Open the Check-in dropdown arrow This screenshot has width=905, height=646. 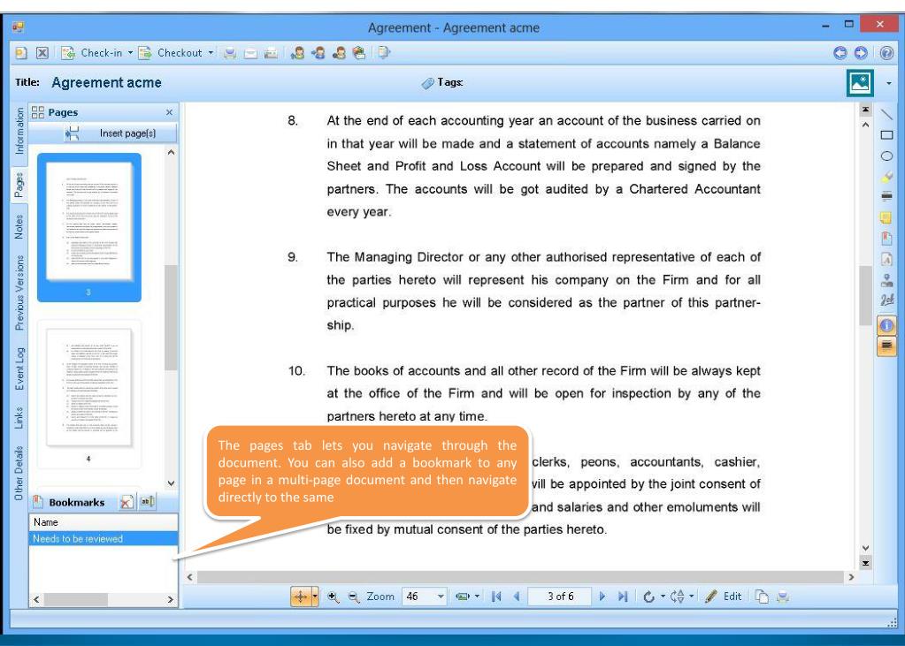point(130,53)
